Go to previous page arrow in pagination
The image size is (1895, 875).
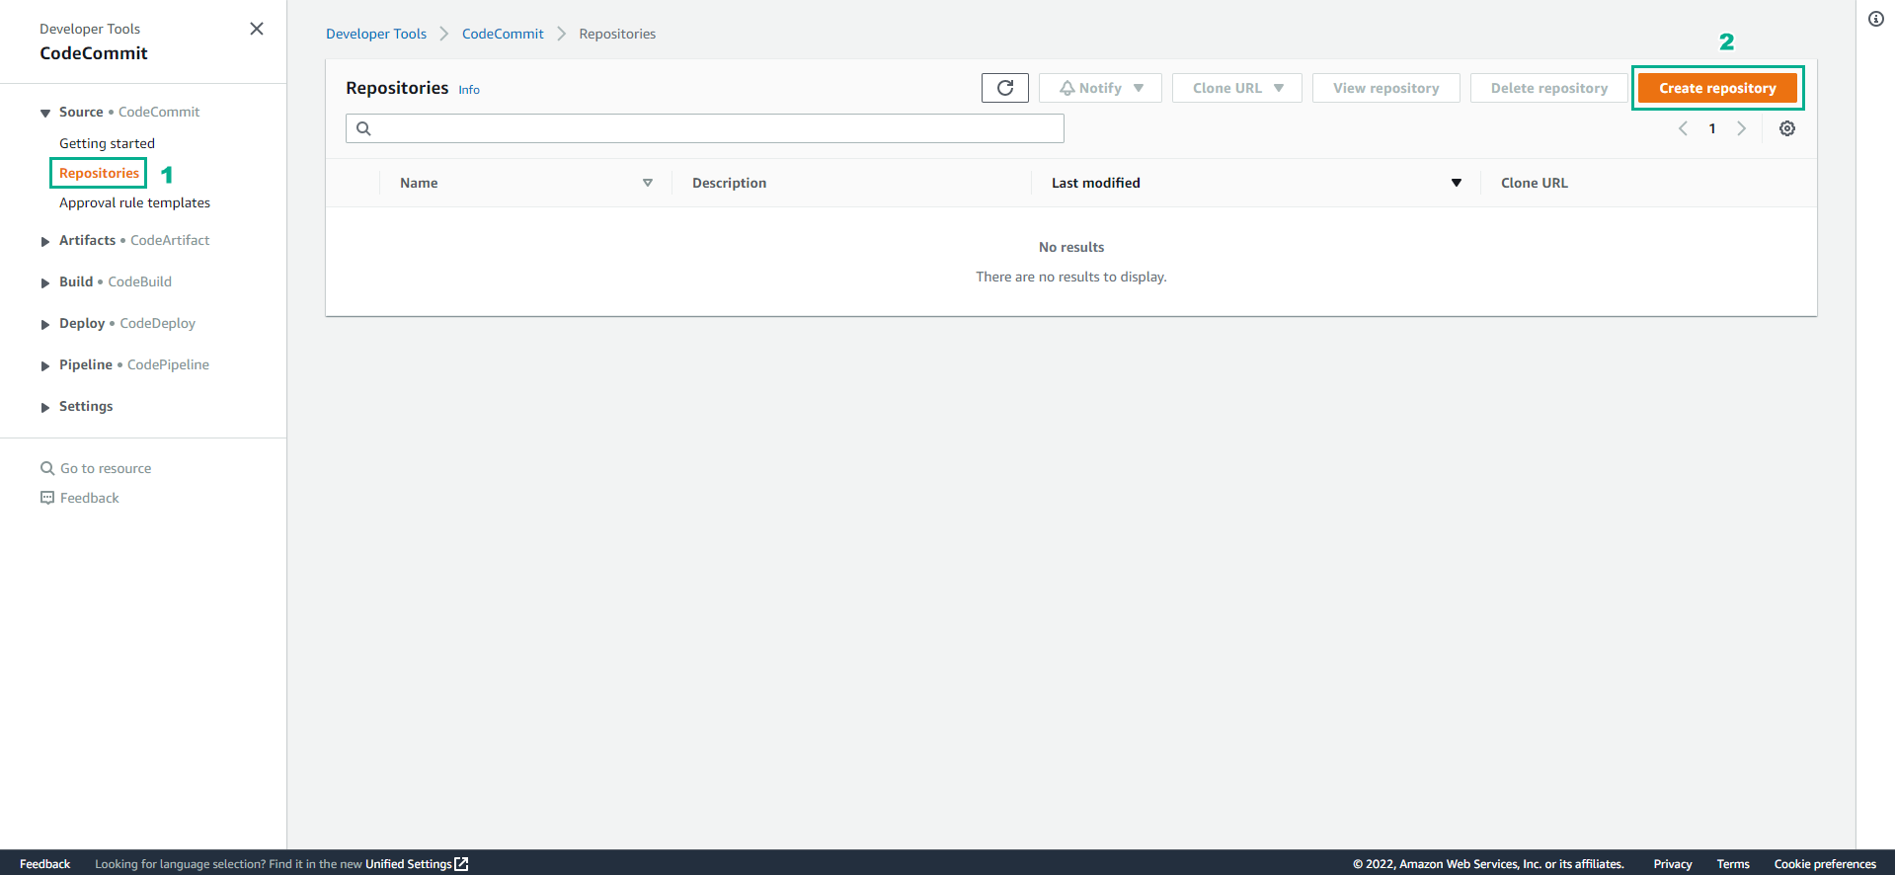click(1683, 128)
